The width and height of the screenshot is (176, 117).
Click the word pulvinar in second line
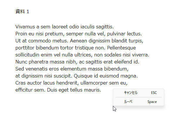116,34
